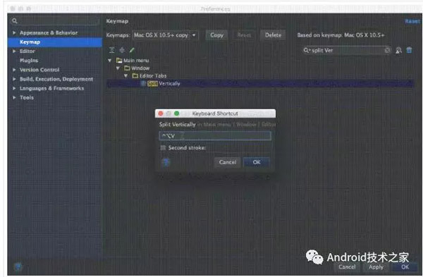Click the Reset link at top right
423x277 pixels.
pyautogui.click(x=412, y=21)
